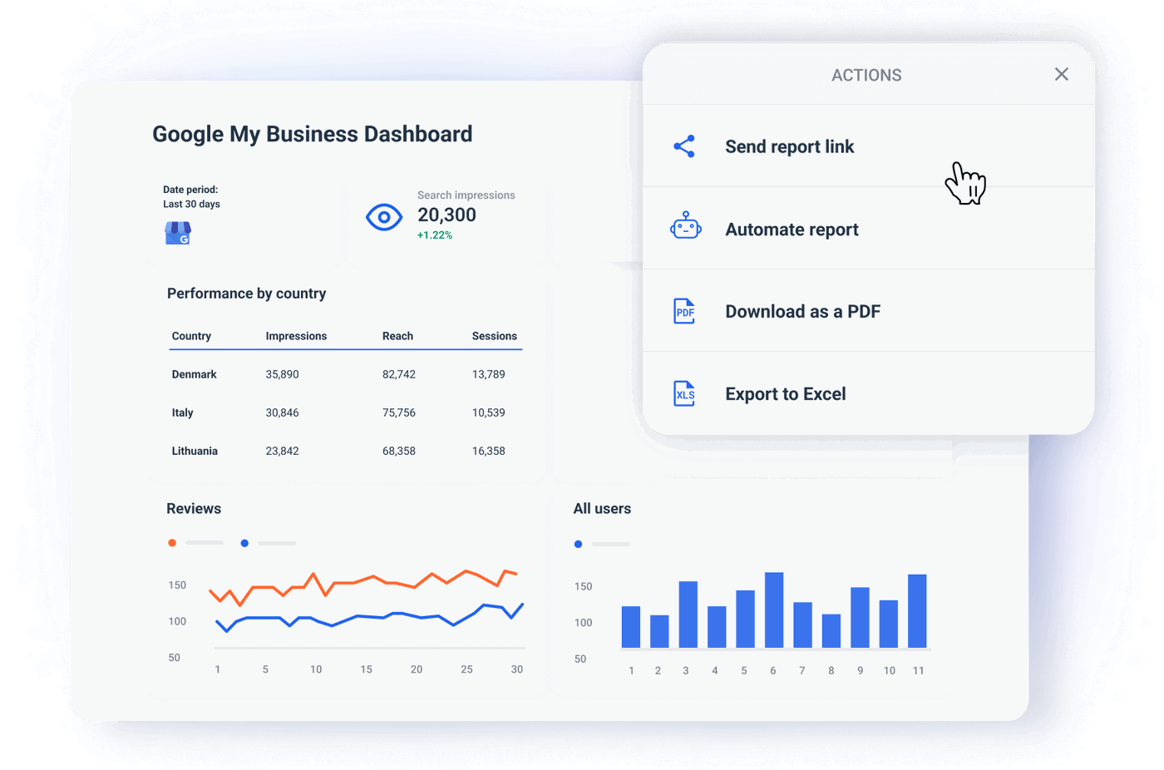Toggle the blue Reviews legend dot

244,542
